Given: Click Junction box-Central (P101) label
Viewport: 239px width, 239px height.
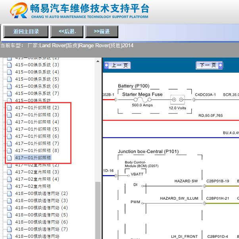Looking at the screenshot, I should [x=148, y=152].
